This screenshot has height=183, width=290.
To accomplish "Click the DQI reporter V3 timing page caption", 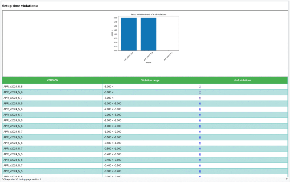I will (x=21, y=179).
